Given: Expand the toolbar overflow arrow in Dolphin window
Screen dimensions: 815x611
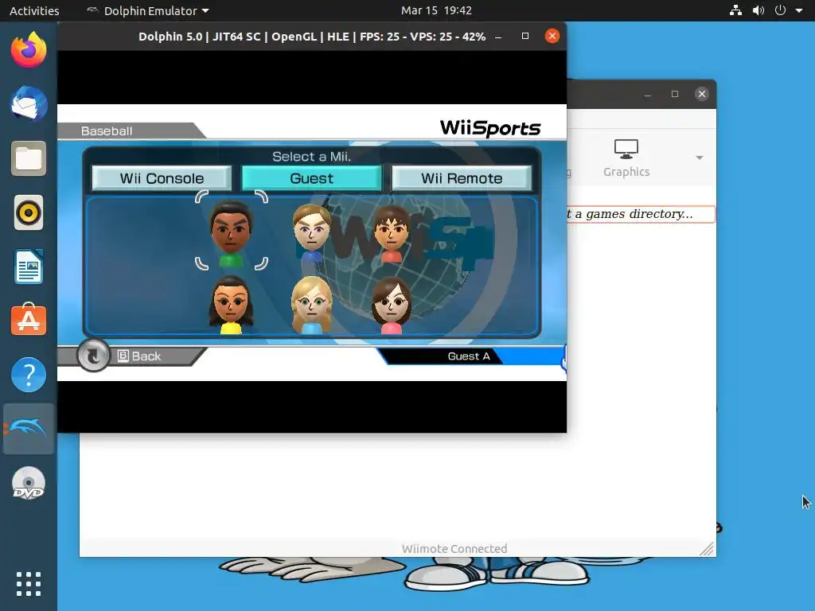Looking at the screenshot, I should (x=700, y=158).
